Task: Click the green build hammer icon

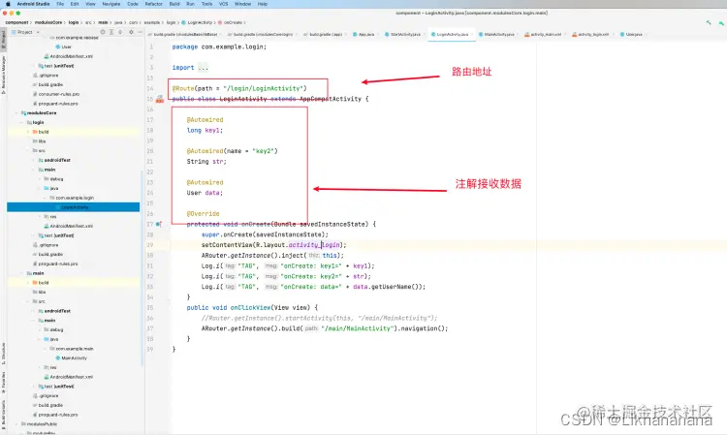Action: point(708,22)
